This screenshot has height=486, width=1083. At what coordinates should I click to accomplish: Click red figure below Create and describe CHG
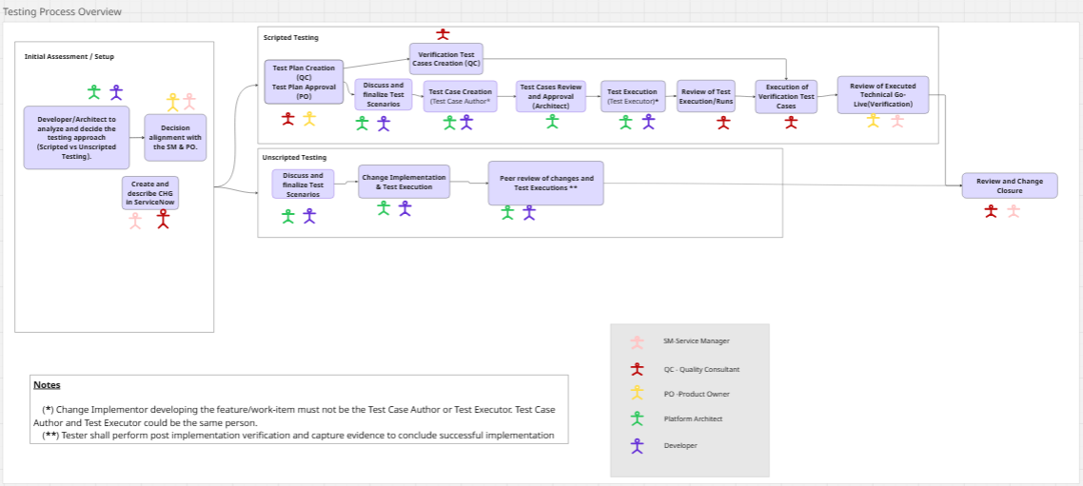click(x=163, y=219)
